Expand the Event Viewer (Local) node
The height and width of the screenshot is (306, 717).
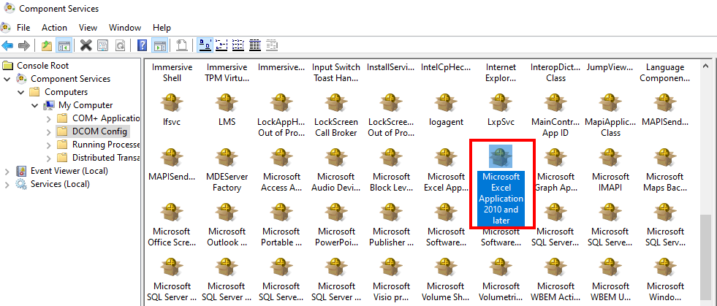click(8, 171)
